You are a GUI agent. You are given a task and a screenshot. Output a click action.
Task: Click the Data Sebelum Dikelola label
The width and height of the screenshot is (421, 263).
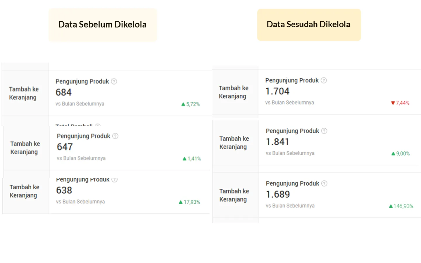[x=102, y=25]
